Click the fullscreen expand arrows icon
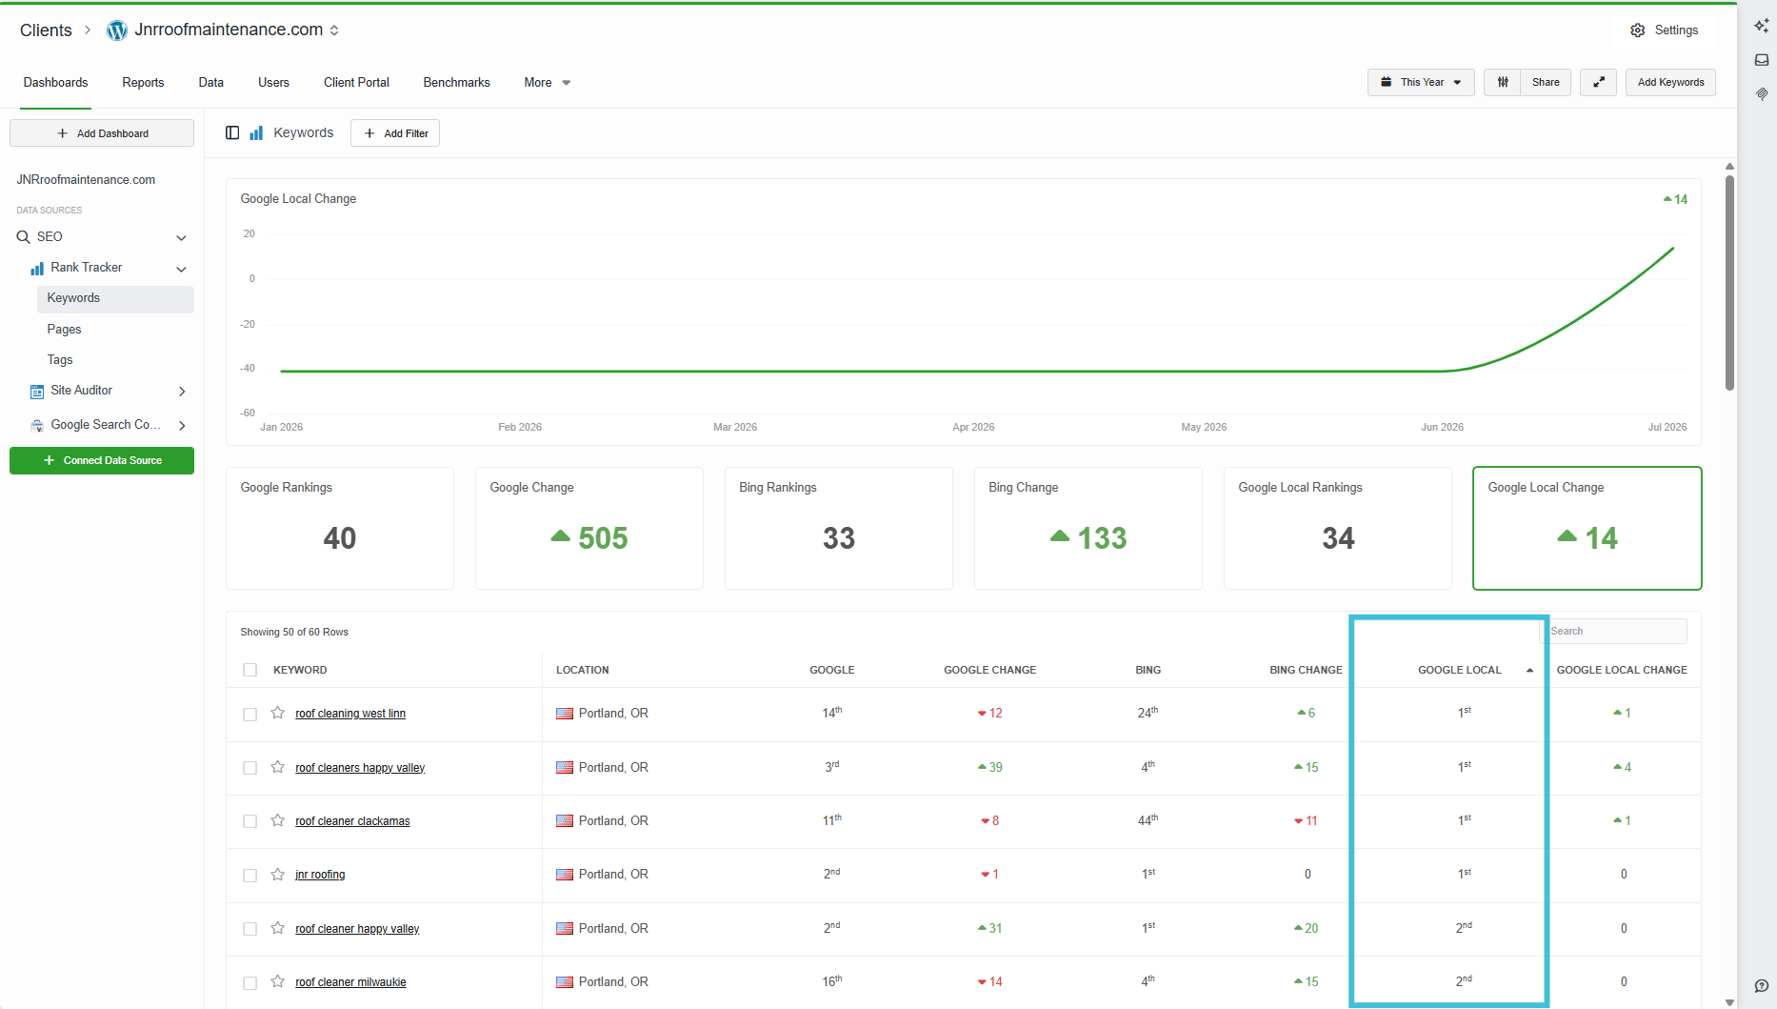 1598,82
